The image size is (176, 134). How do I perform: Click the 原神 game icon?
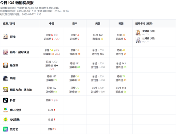[x=5, y=37]
